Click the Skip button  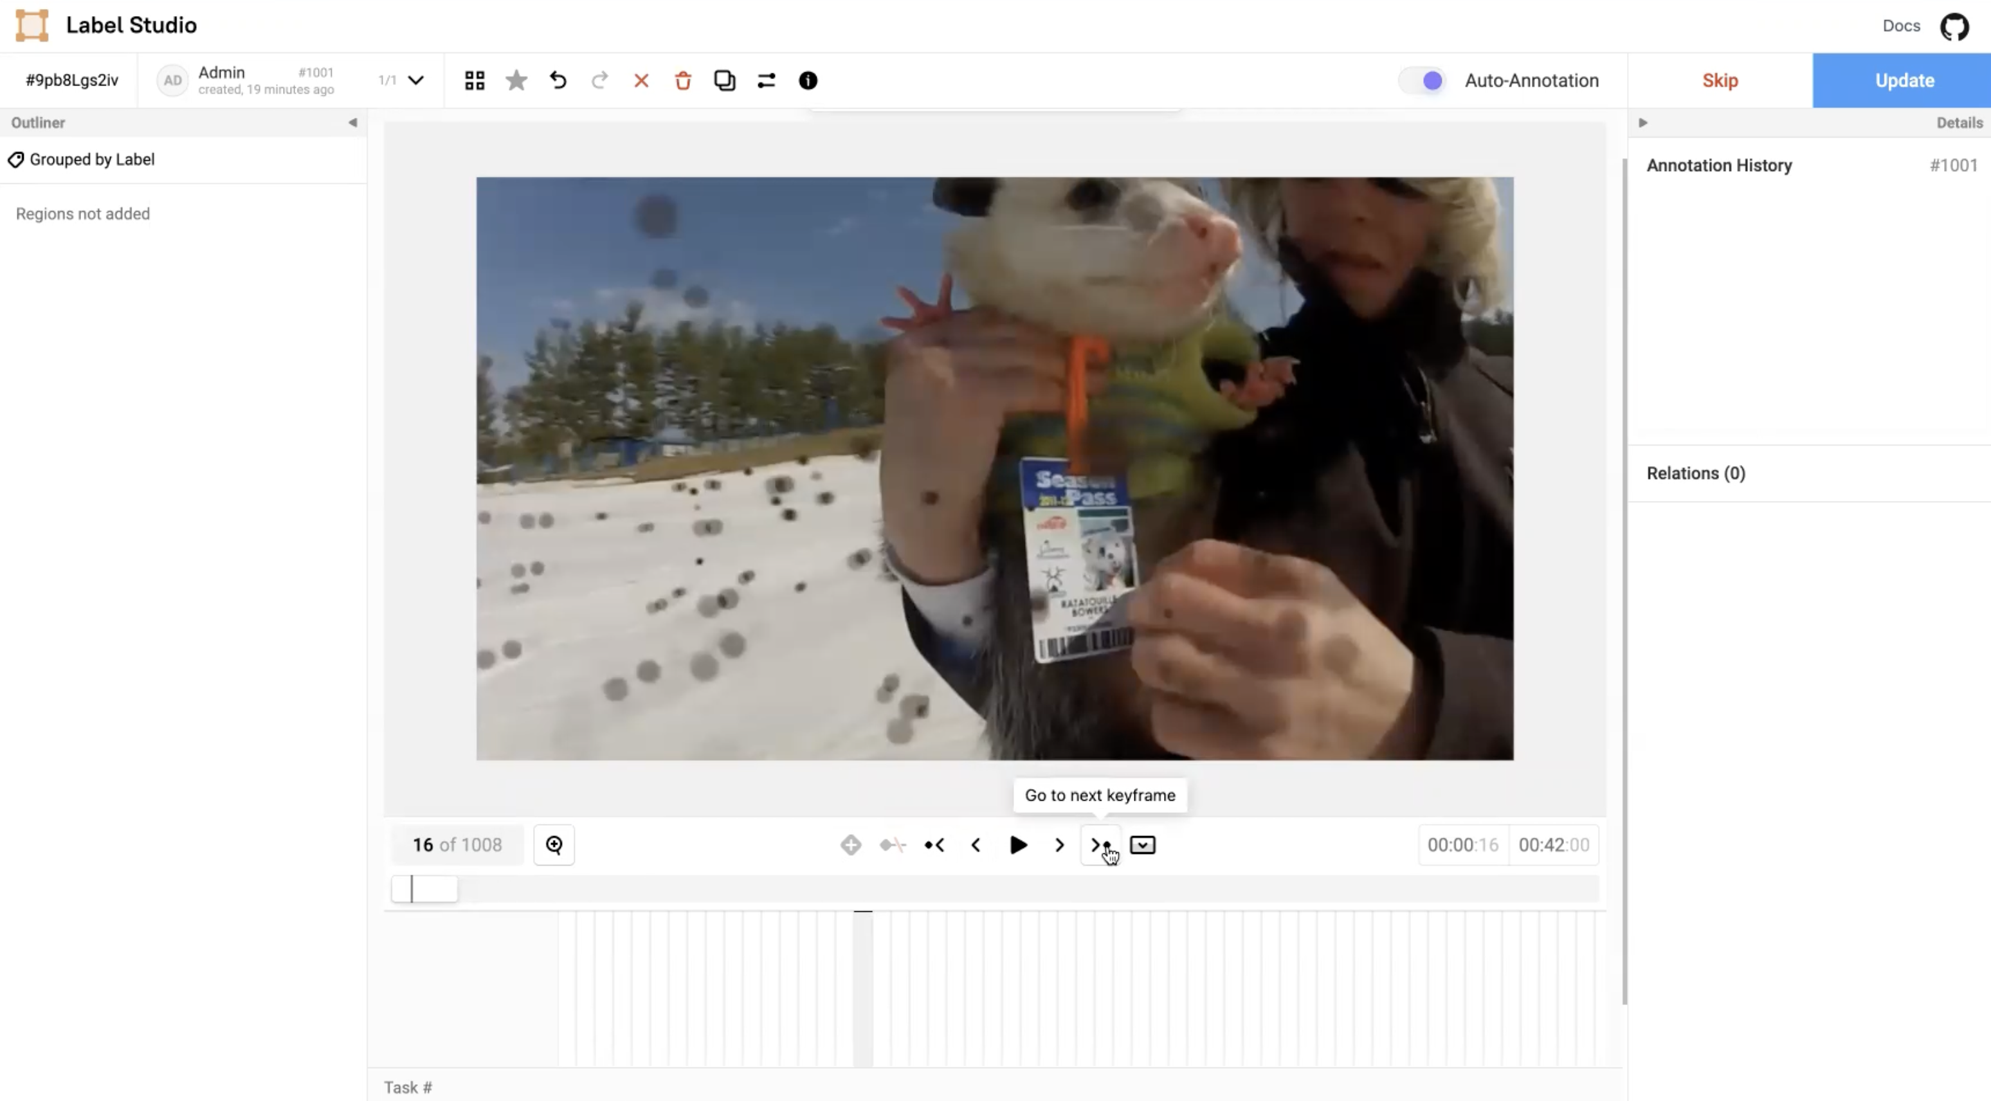pyautogui.click(x=1720, y=80)
